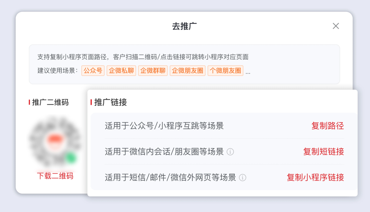
Task: Select the 公众号 scene tag
Action: (93, 71)
